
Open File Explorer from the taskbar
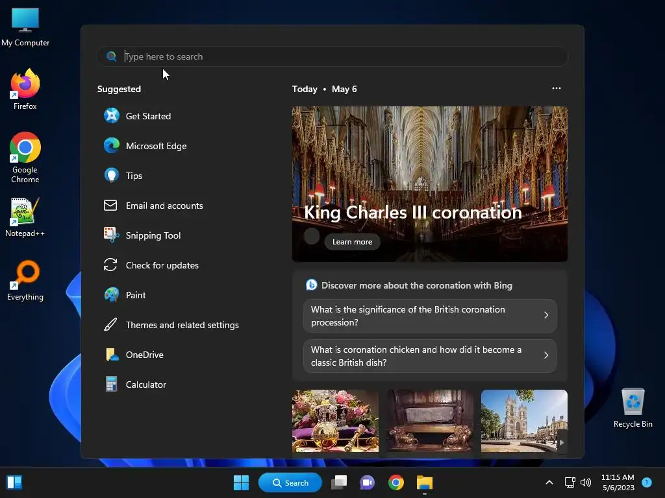tap(424, 482)
